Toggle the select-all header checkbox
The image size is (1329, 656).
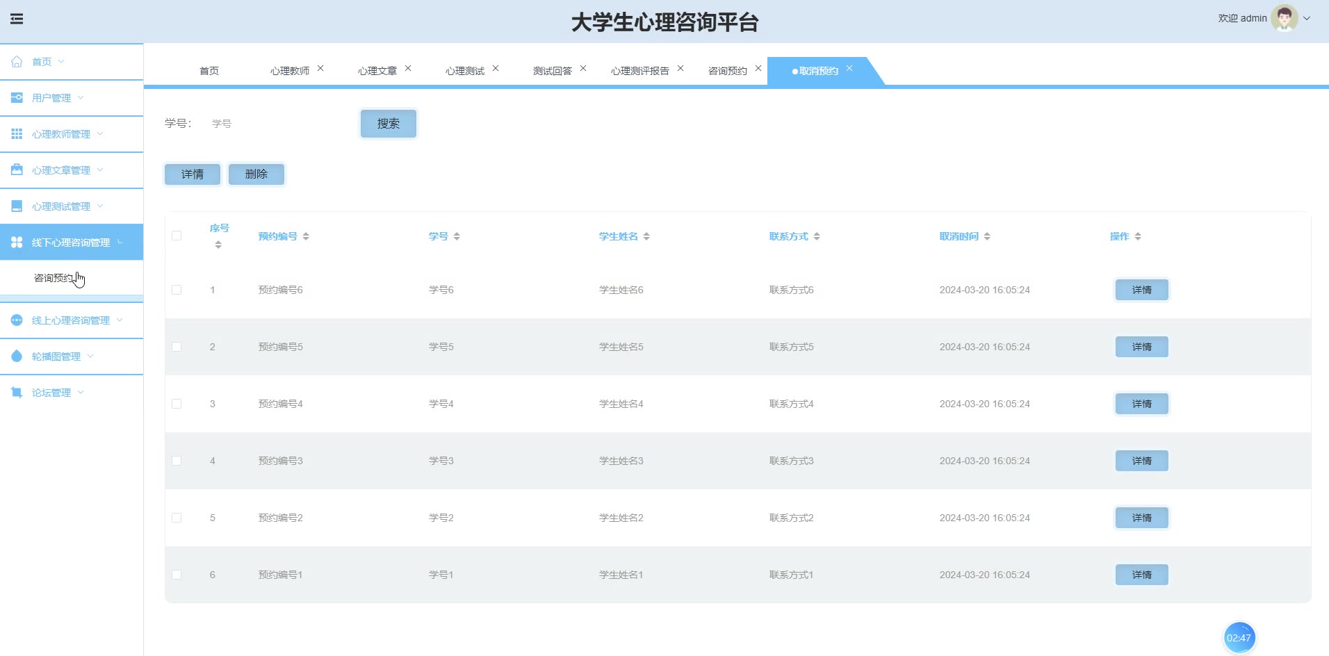177,236
